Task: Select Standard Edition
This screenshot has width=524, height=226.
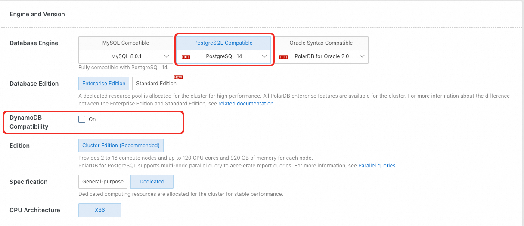Action: click(x=156, y=84)
